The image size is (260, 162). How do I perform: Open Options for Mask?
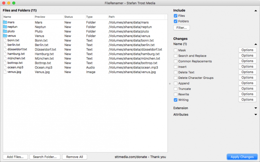tap(247, 50)
